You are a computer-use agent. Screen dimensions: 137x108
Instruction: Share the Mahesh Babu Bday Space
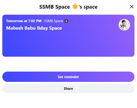68,88
